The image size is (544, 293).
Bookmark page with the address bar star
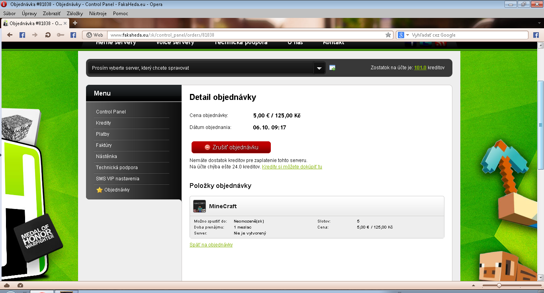tap(388, 35)
